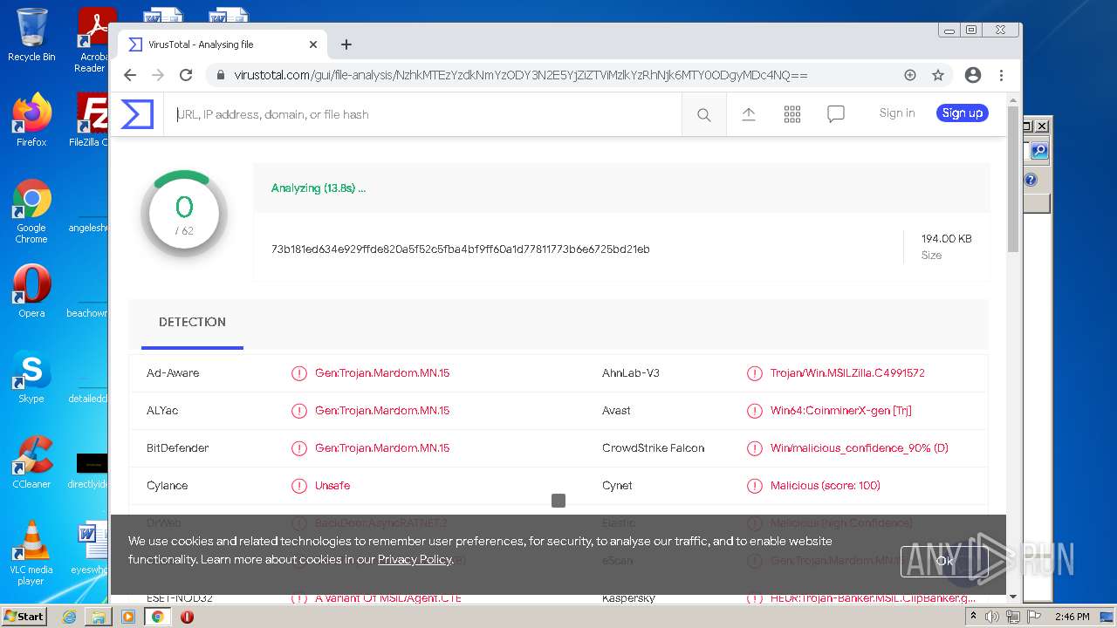Click the 0 / 62 detection score circle
This screenshot has width=1117, height=628.
coord(184,213)
